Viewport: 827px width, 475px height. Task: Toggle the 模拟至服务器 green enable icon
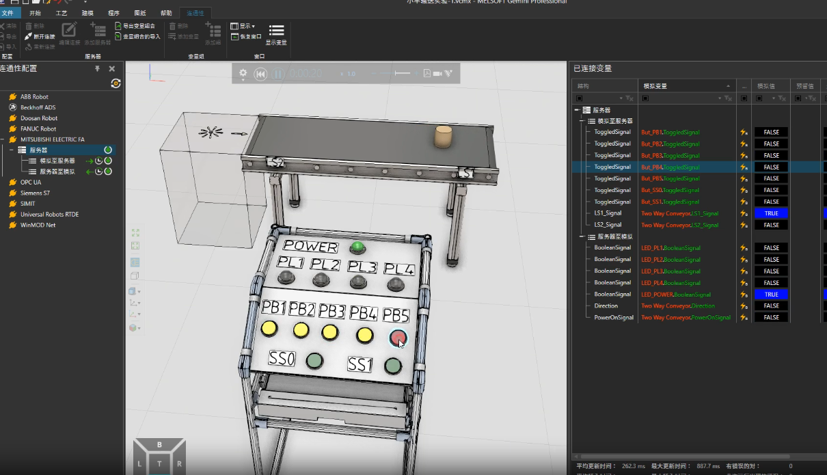108,161
